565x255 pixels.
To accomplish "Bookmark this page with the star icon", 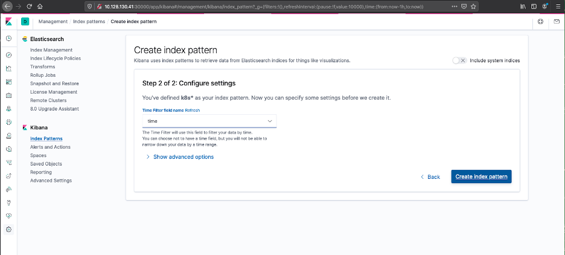I will (x=473, y=7).
